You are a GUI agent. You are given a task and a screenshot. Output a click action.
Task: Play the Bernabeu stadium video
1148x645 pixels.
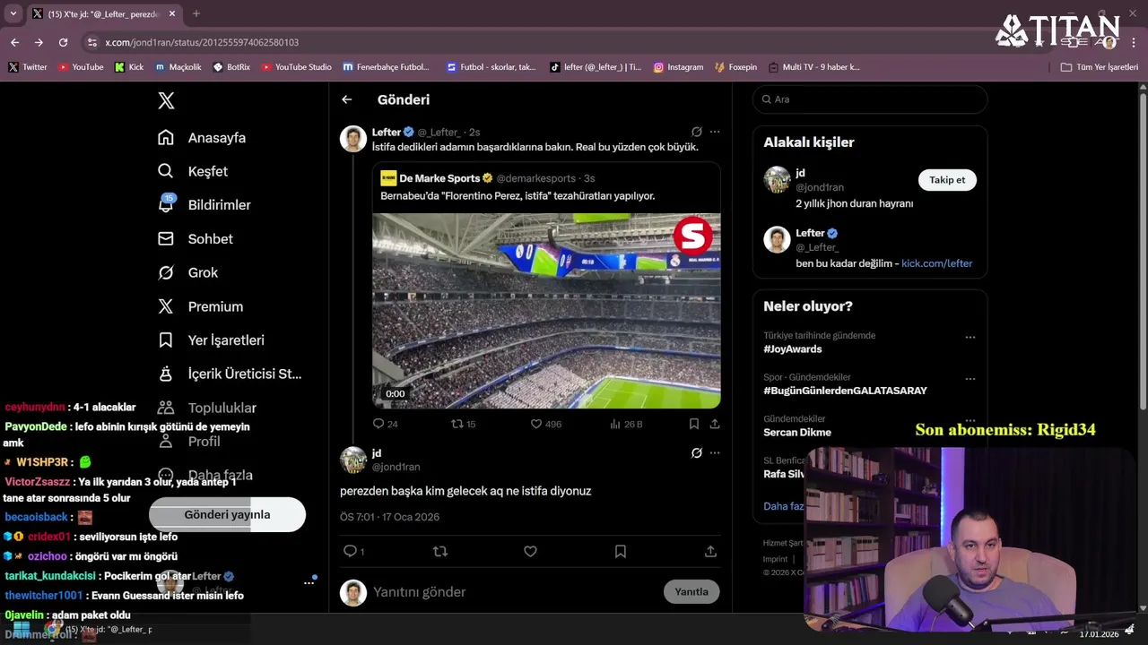546,311
